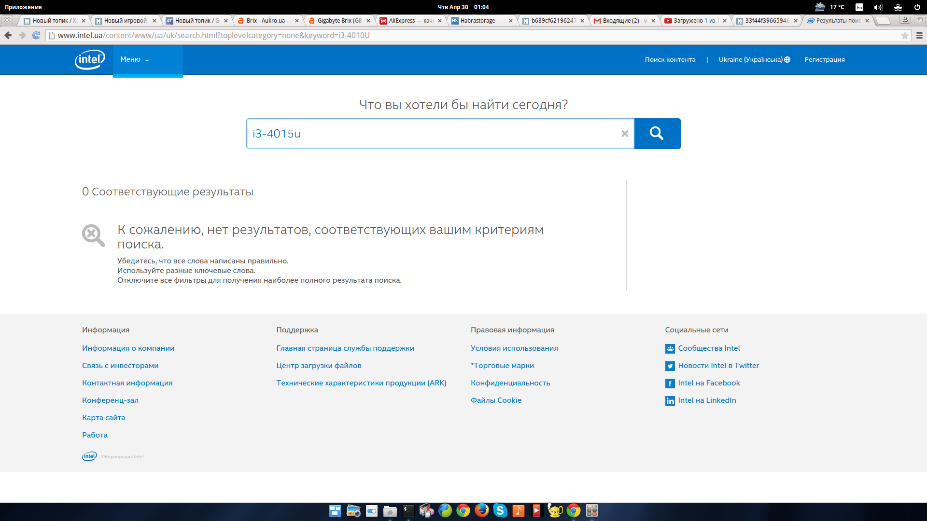
Task: Change region via Ukraine (Українська)
Action: 754,60
